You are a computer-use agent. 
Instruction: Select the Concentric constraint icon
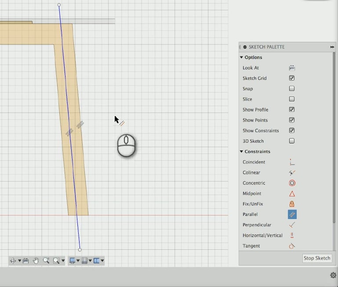click(x=292, y=183)
